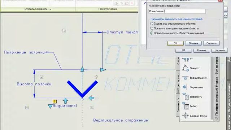The image size is (231, 130).
Task: Click the Вертикальное отражение label
Action: pos(121,120)
